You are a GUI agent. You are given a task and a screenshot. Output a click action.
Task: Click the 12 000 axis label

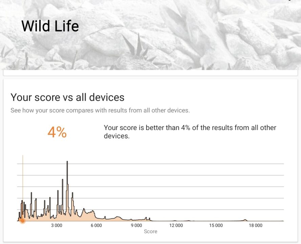click(176, 225)
